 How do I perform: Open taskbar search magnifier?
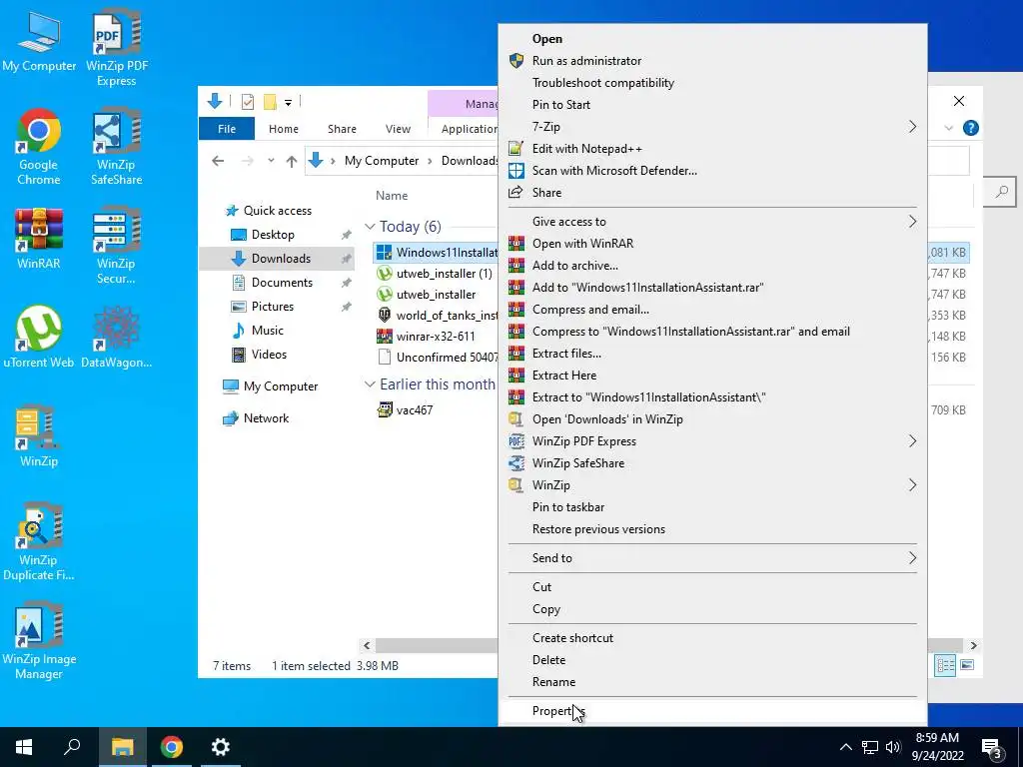point(72,747)
